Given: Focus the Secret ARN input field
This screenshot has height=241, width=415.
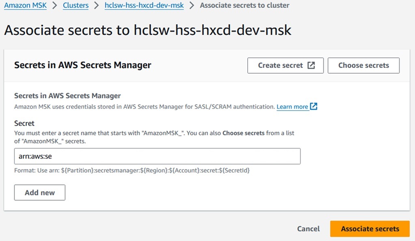Looking at the screenshot, I should pos(157,156).
